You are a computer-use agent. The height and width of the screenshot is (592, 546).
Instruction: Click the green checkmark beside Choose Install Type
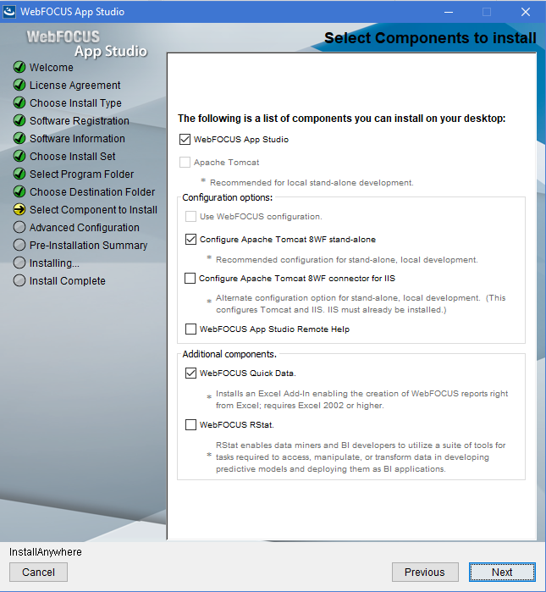[x=19, y=102]
